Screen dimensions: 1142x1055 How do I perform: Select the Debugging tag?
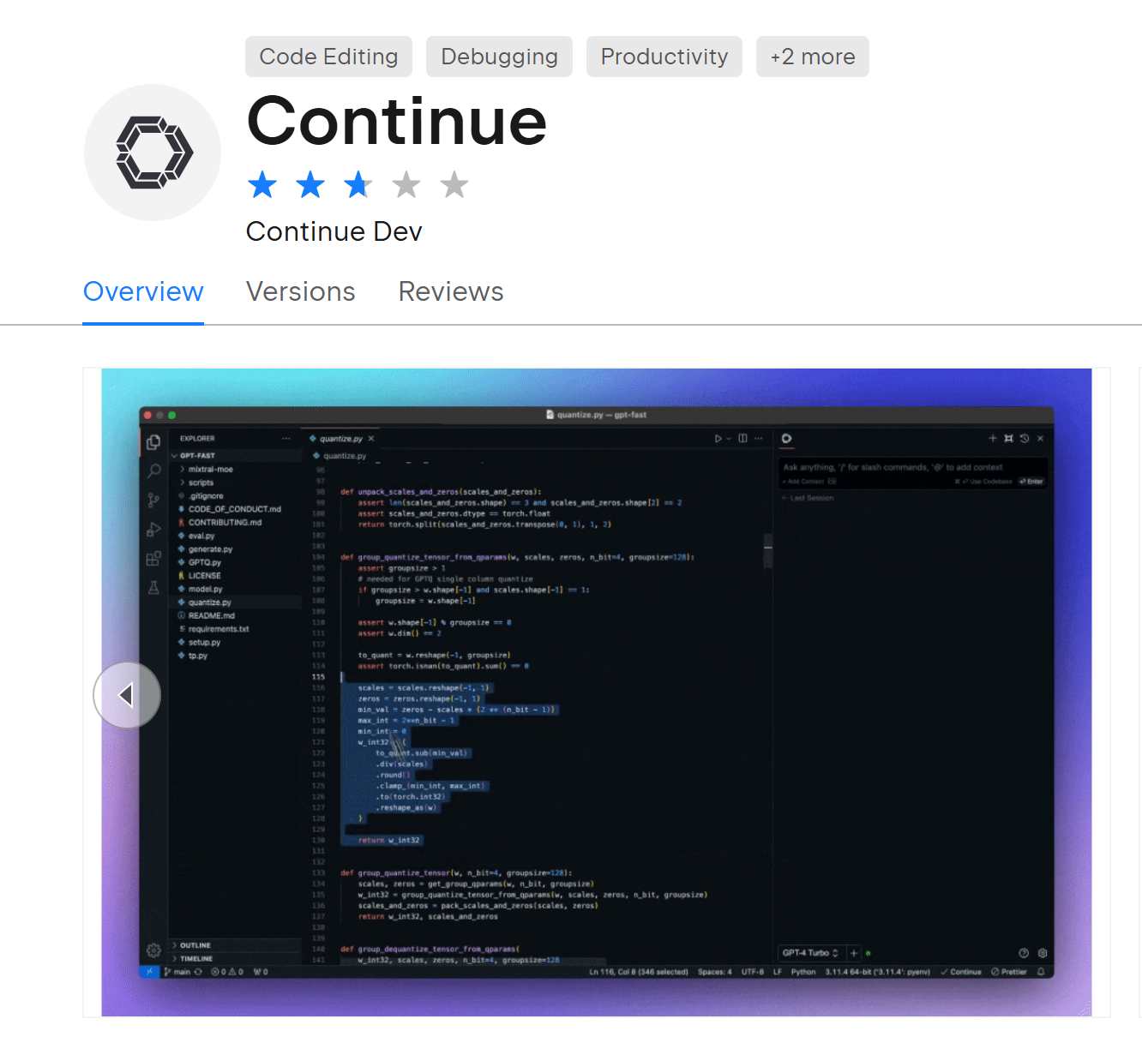coord(499,57)
